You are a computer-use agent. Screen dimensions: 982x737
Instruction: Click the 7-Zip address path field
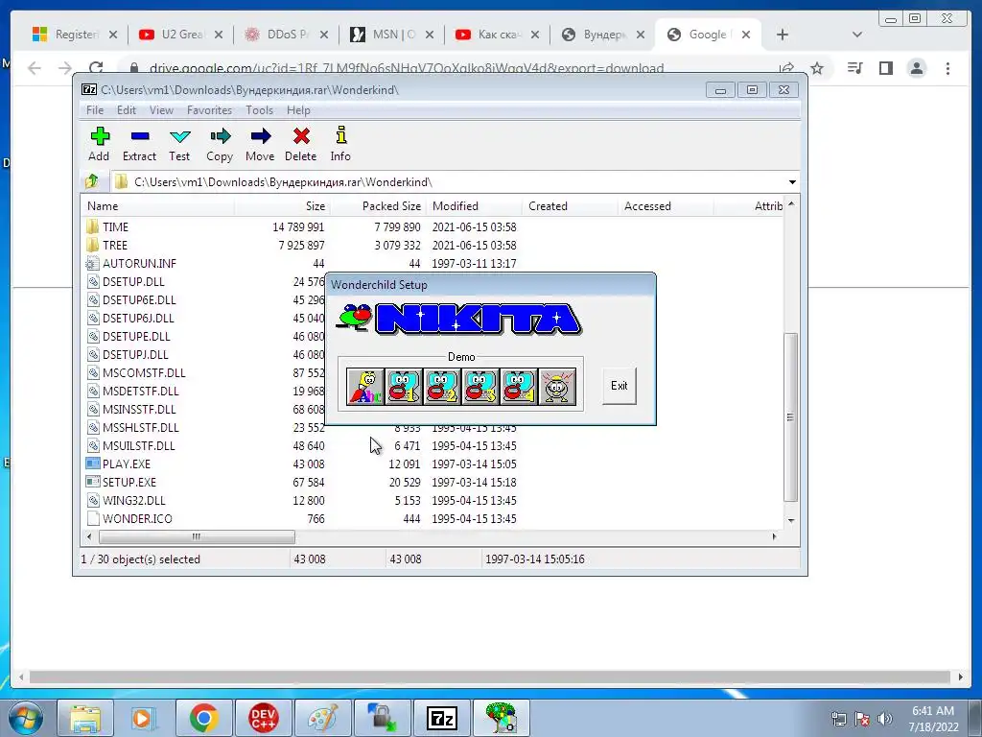click(449, 181)
